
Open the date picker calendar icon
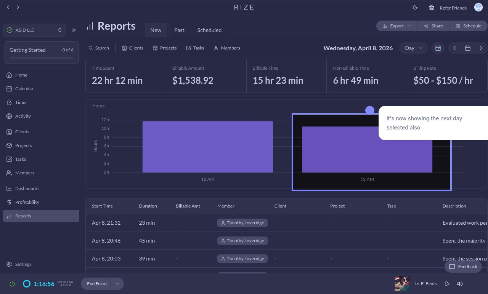pos(468,48)
